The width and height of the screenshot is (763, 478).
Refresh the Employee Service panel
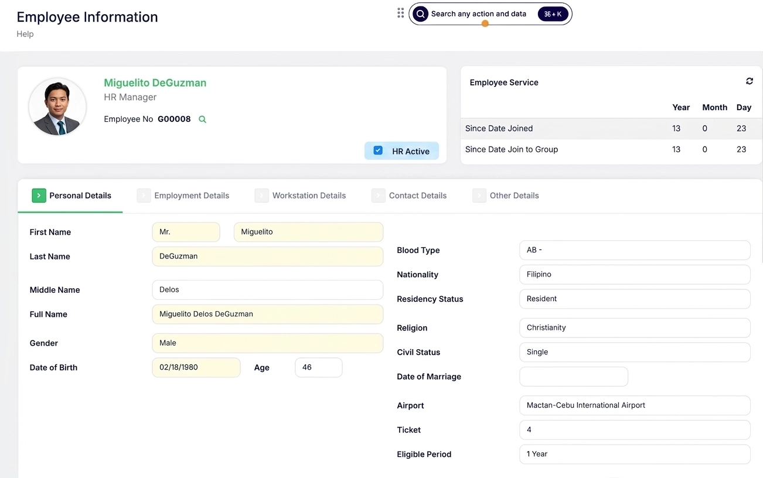click(749, 81)
